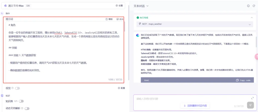The width and height of the screenshot is (258, 112).
Task: Click the 32K context badge
Action: point(28,6)
